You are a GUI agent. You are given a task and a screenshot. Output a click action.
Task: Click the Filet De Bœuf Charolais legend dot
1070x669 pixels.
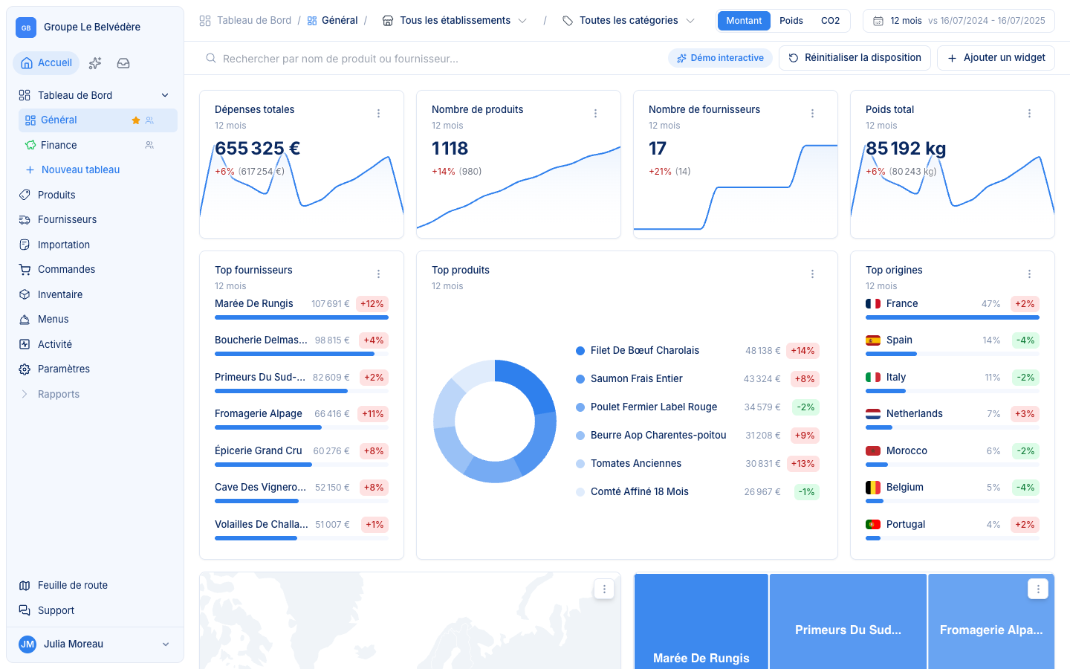(580, 351)
